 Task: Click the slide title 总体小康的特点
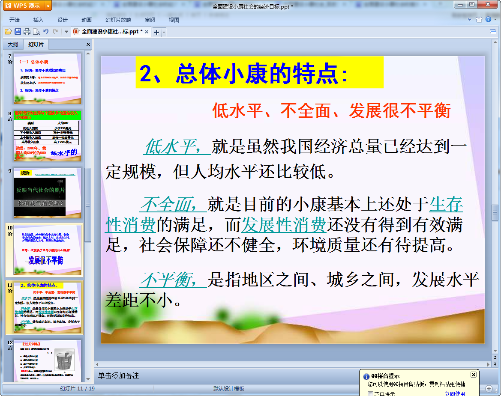click(243, 73)
